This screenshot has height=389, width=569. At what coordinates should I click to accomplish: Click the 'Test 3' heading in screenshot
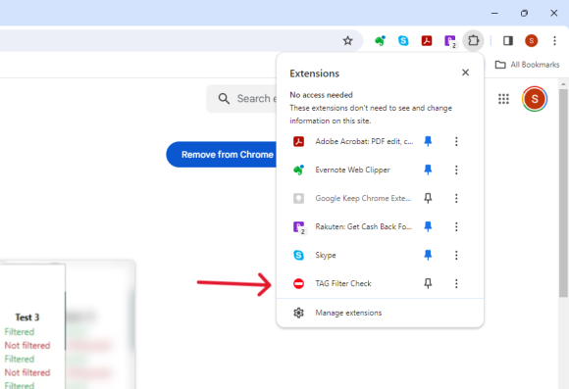tap(27, 317)
